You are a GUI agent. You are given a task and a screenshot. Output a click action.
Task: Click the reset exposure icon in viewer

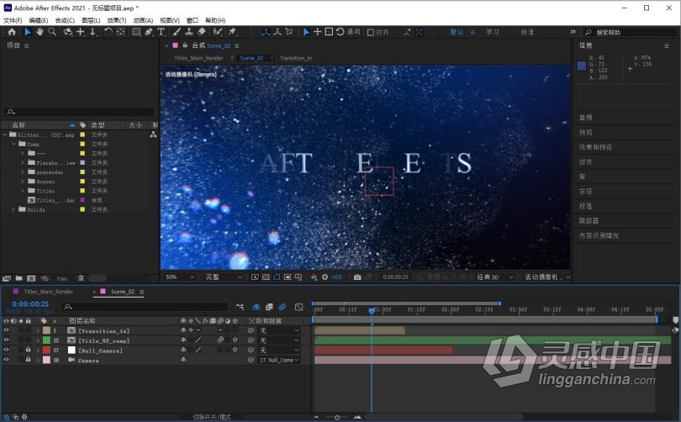[x=325, y=277]
